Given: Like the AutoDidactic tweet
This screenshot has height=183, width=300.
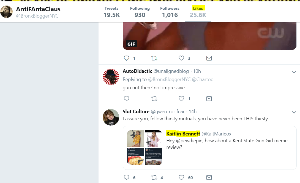Looking at the screenshot, I should [x=181, y=99].
